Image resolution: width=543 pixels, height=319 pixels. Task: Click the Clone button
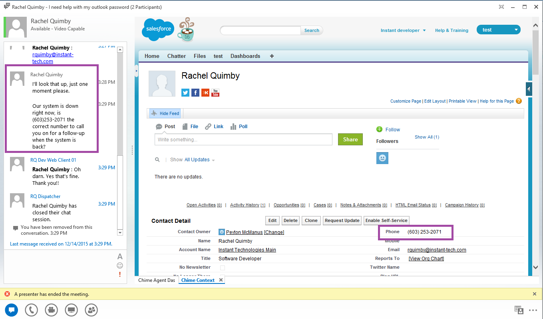coord(311,220)
